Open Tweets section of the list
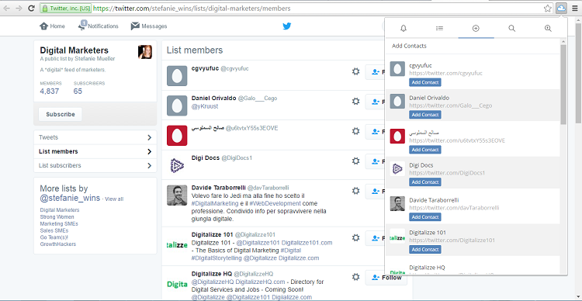The height and width of the screenshot is (301, 582). (x=95, y=137)
